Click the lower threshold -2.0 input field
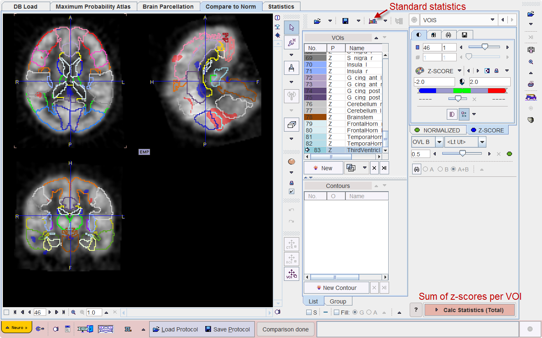Viewport: 542px width, 338px height. (x=434, y=82)
